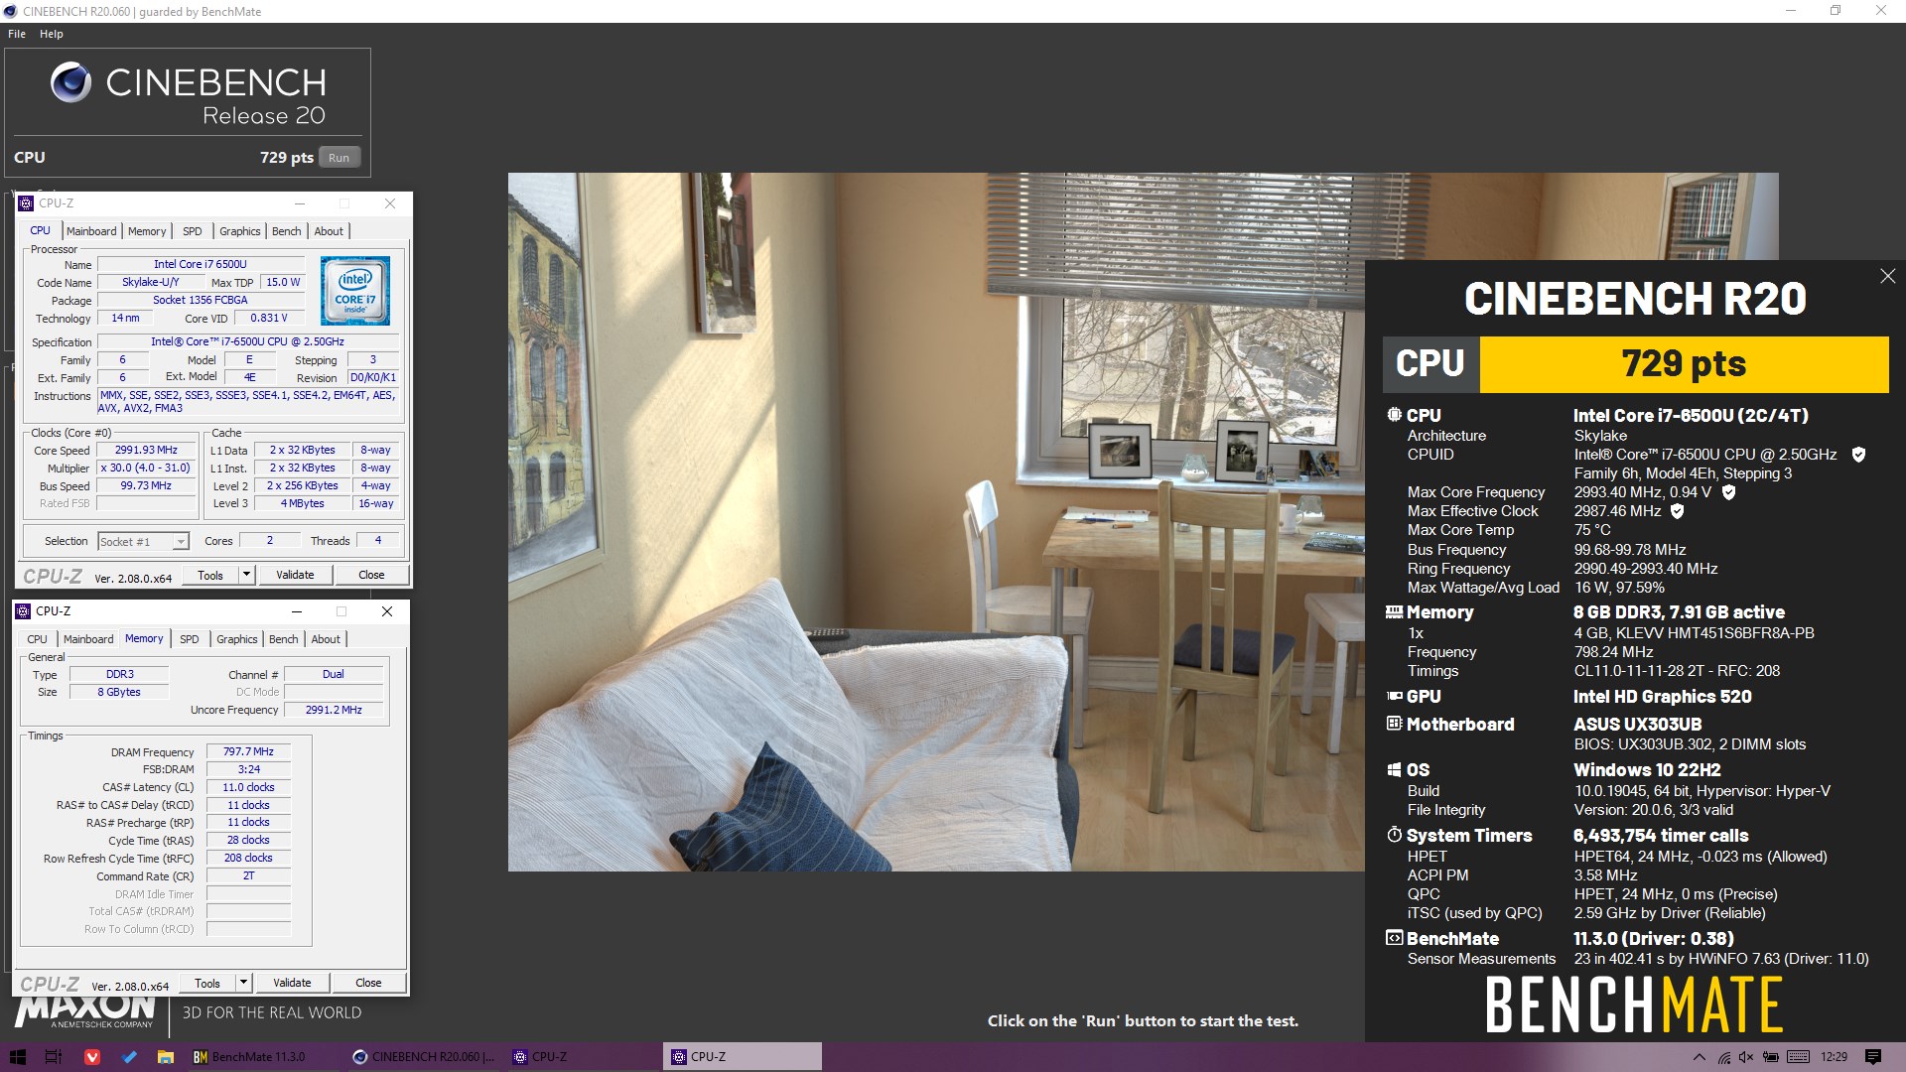This screenshot has height=1072, width=1906.
Task: Click CPU-Z icon in upper window title bar
Action: 26,203
